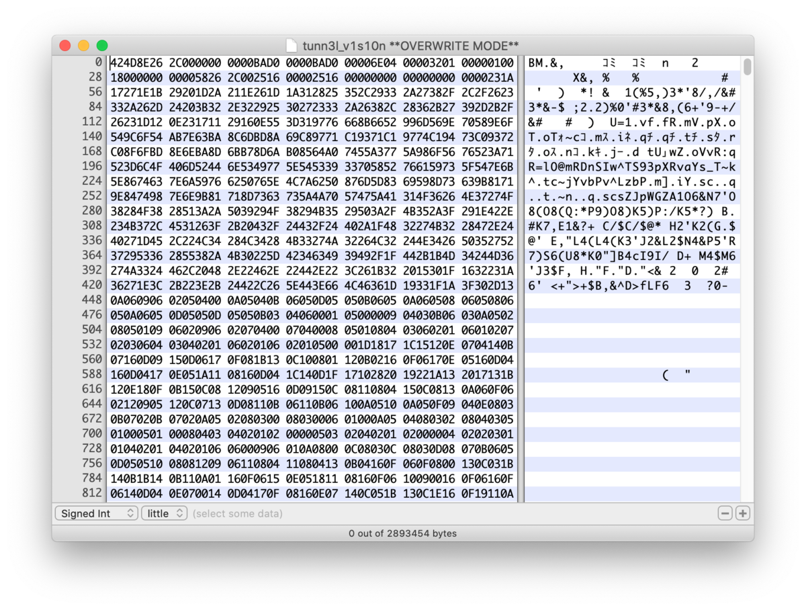Select hex group 2C000000 in first row
806x610 pixels.
[195, 63]
